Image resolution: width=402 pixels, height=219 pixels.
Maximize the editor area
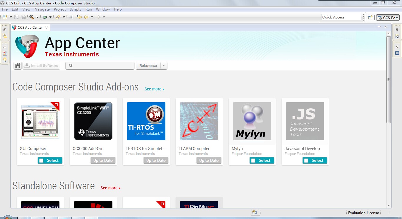pos(386,27)
